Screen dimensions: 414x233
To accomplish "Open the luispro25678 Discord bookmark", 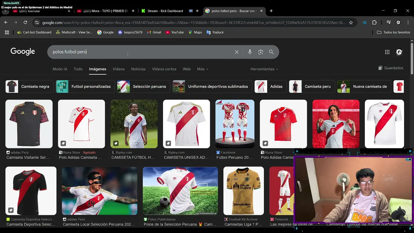I will click(130, 32).
